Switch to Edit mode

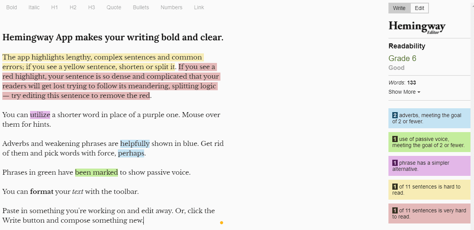[x=419, y=8]
